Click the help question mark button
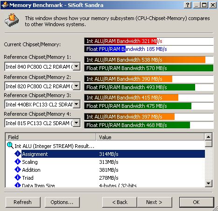The height and width of the screenshot is (211, 218). pos(188,5)
